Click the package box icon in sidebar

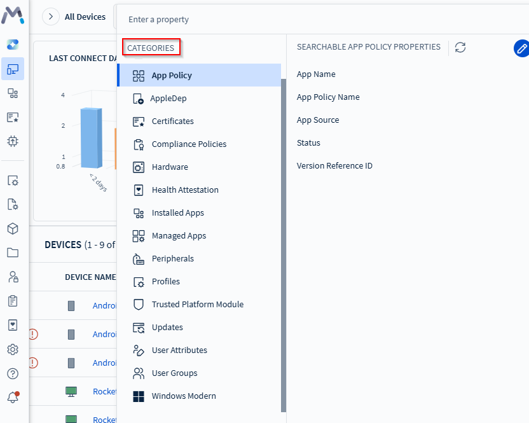[x=13, y=228]
